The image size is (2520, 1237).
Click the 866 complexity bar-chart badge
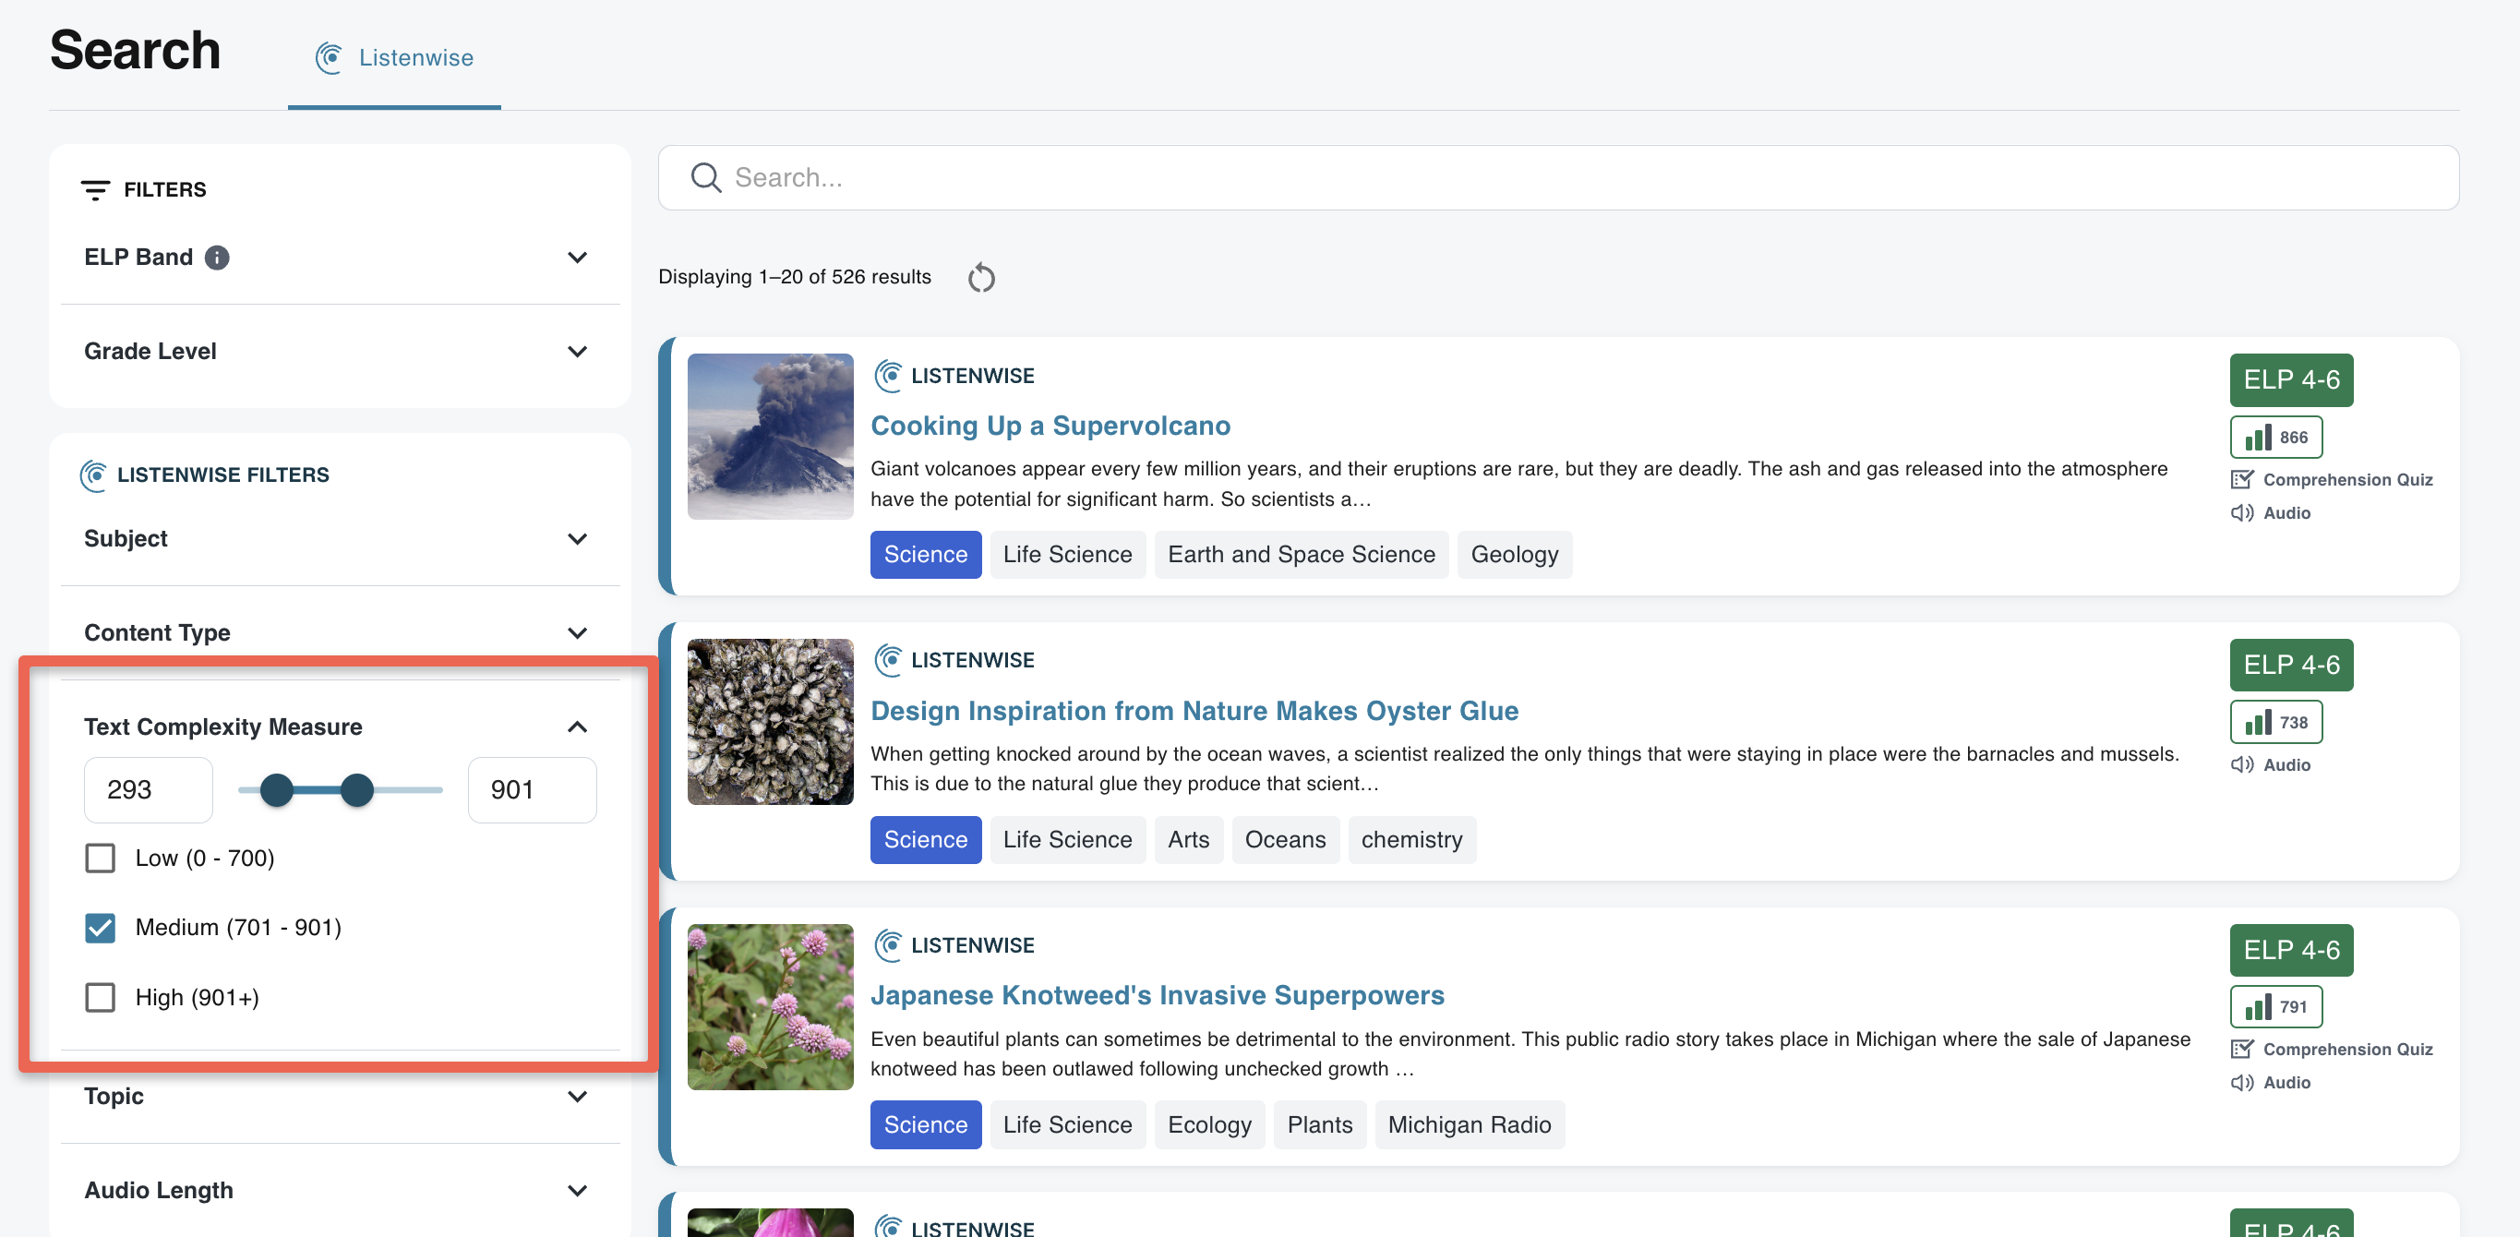pyautogui.click(x=2275, y=438)
